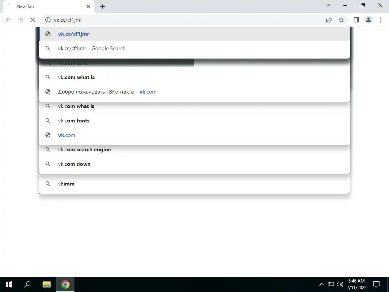Viewport: 389px width, 292px height.
Task: Click magnifier icon beside Google Search suggestion
Action: 48,48
